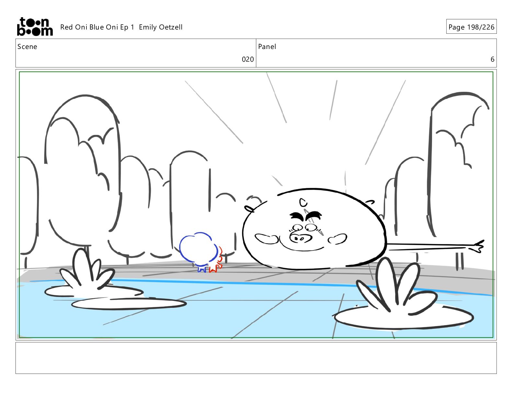Click the 'Panel' field label
The width and height of the screenshot is (513, 397).
(267, 47)
